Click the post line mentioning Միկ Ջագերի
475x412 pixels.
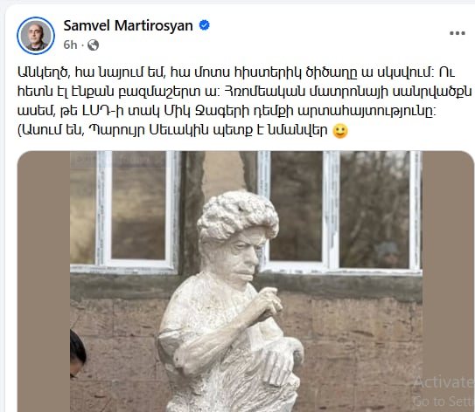point(227,111)
